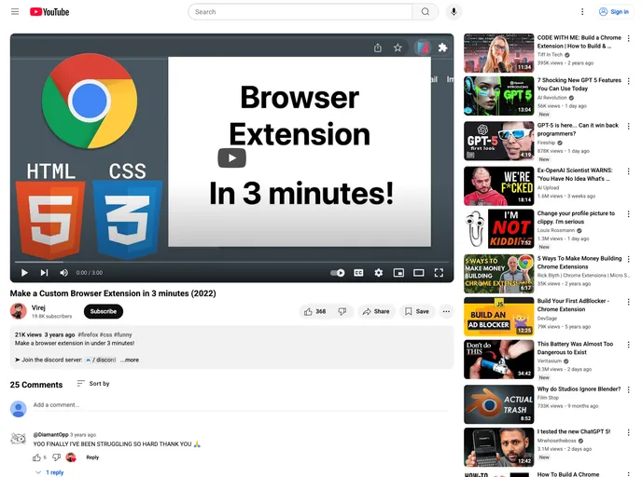Image resolution: width=642 pixels, height=477 pixels.
Task: Open options for CODE WITH ME video
Action: (629, 38)
